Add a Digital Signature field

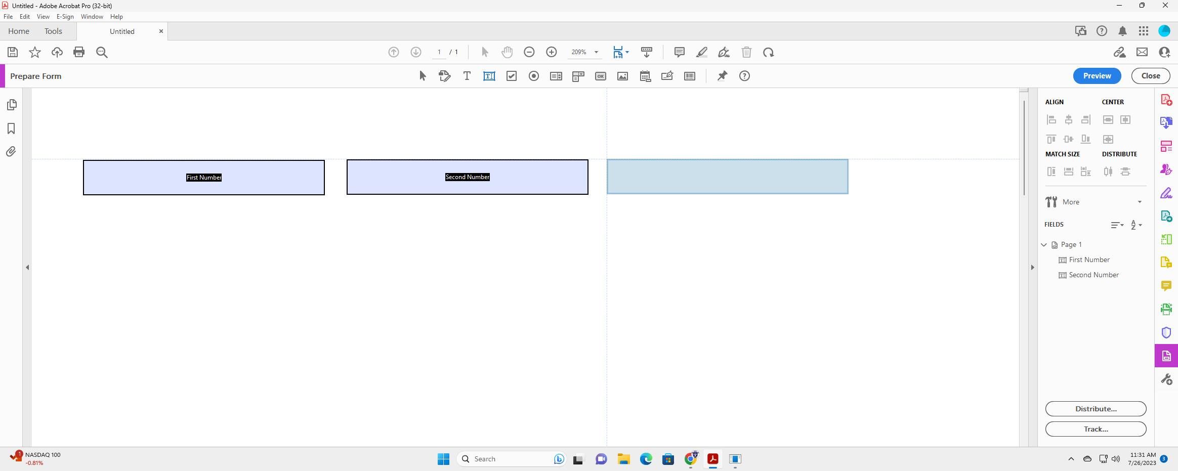667,76
